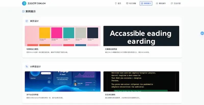Image resolution: width=204 pixels, height=105 pixels.
Task: Click the lightbulb logo beside 互动式学习OKLCH
Action: coord(24,3)
